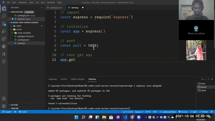Click the errors and warnings status indicator
215x121 pixels.
[23, 112]
